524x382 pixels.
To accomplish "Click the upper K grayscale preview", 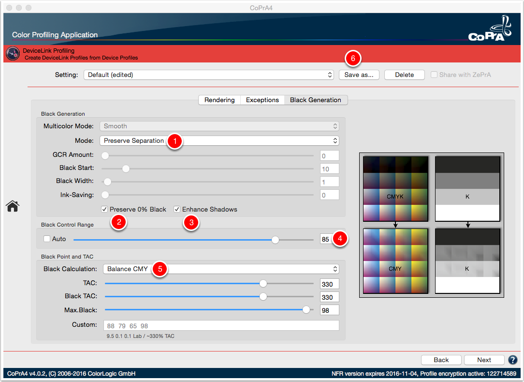I will click(467, 189).
